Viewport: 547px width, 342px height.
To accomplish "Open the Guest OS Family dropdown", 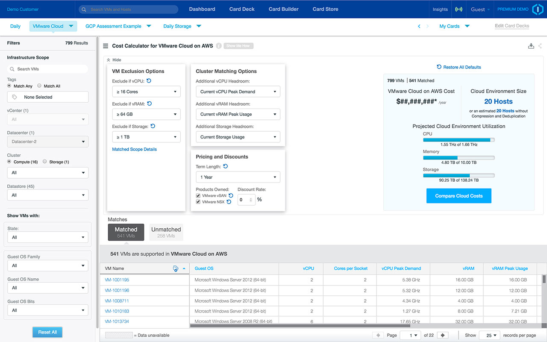I will (x=48, y=265).
